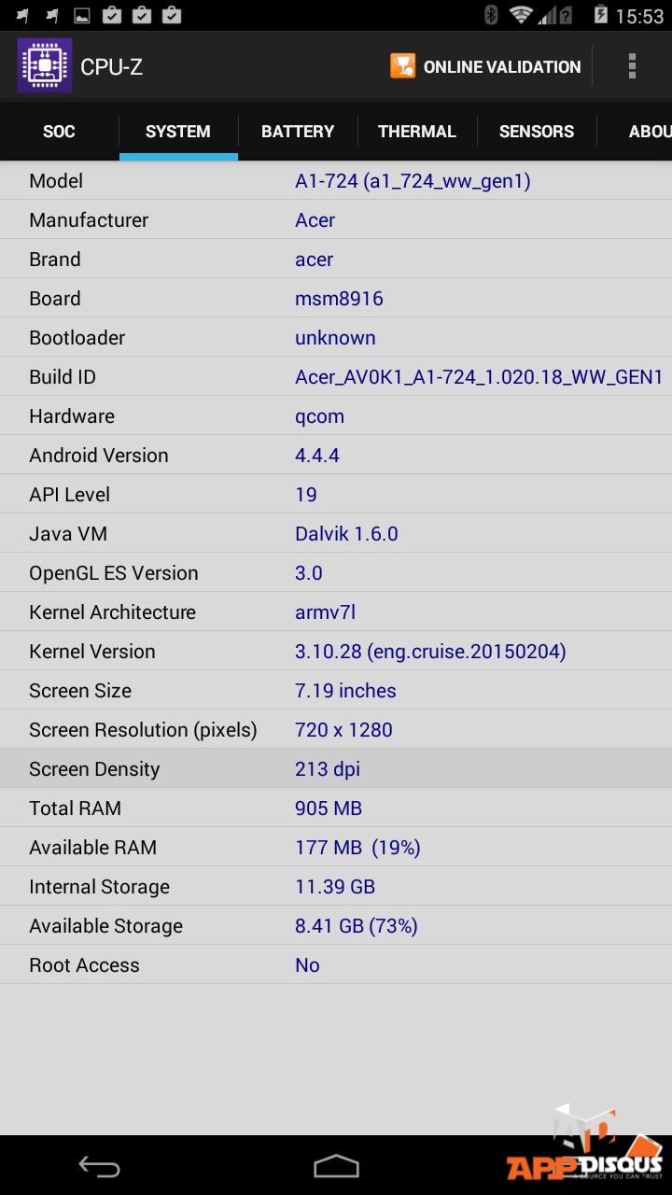
Task: Tap the Build ID value text
Action: coord(479,377)
